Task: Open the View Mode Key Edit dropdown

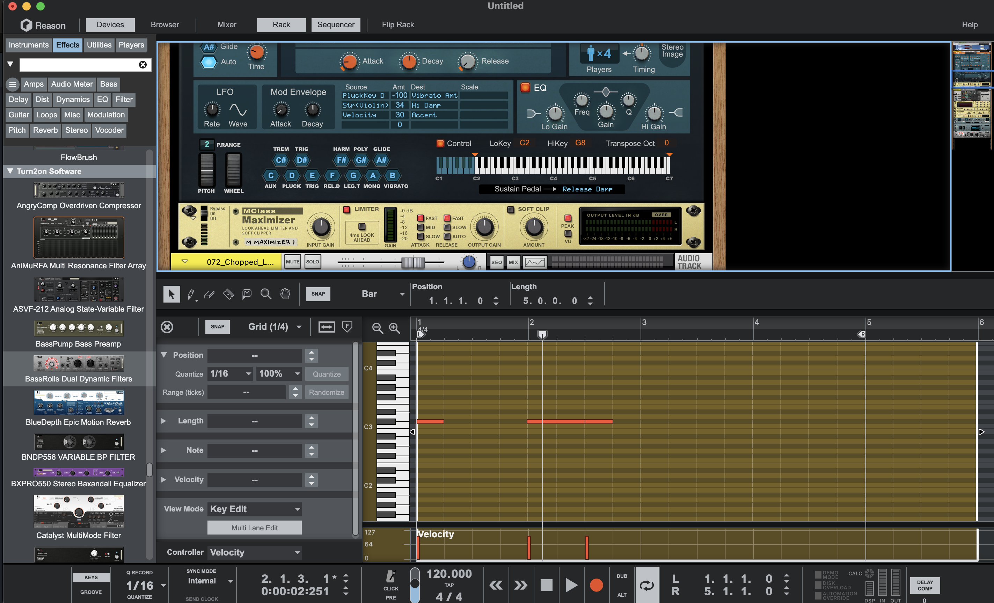Action: (254, 509)
